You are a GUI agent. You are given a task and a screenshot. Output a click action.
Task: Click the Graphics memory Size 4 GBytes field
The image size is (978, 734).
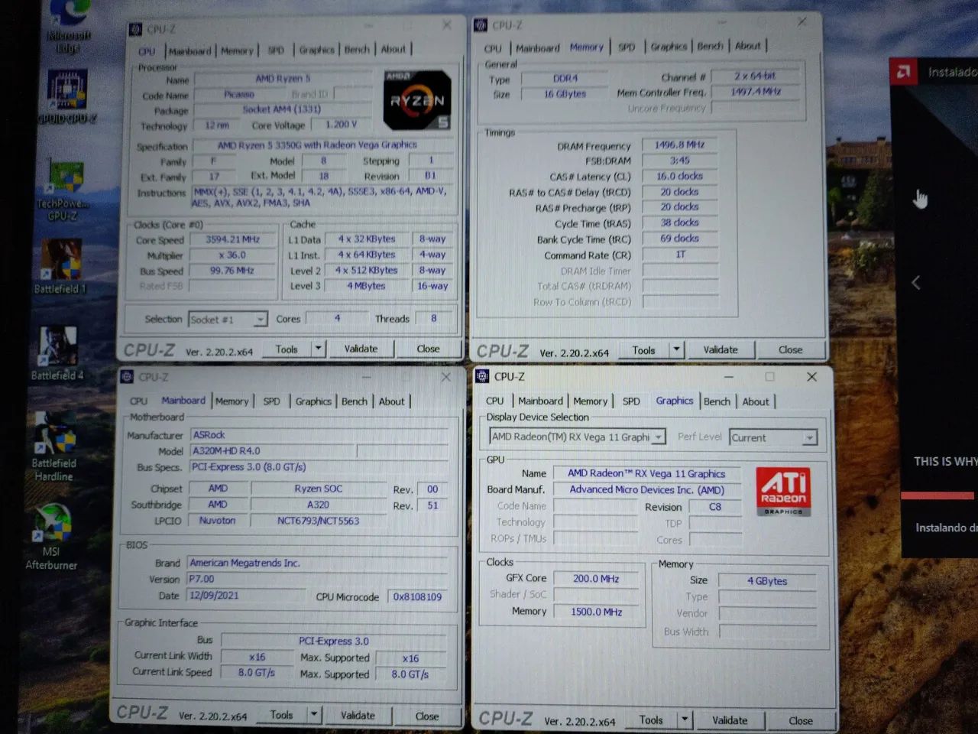(767, 581)
